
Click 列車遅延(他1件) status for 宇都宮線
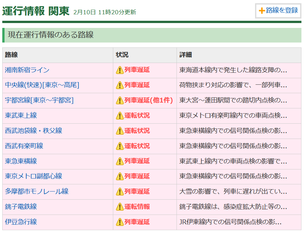pyautogui.click(x=149, y=100)
